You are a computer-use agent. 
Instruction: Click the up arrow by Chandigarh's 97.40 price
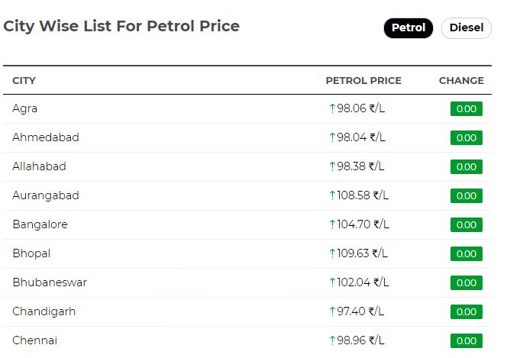coord(332,311)
